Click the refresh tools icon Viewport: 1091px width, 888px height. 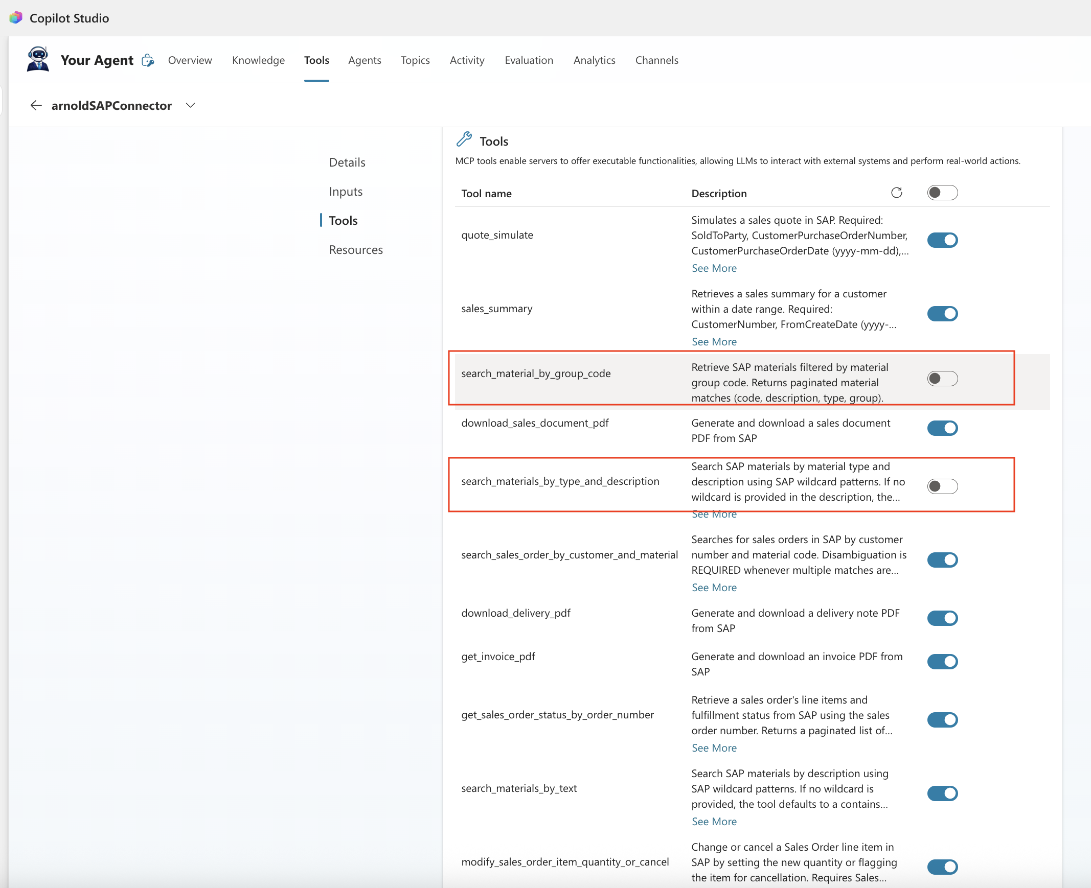[897, 193]
